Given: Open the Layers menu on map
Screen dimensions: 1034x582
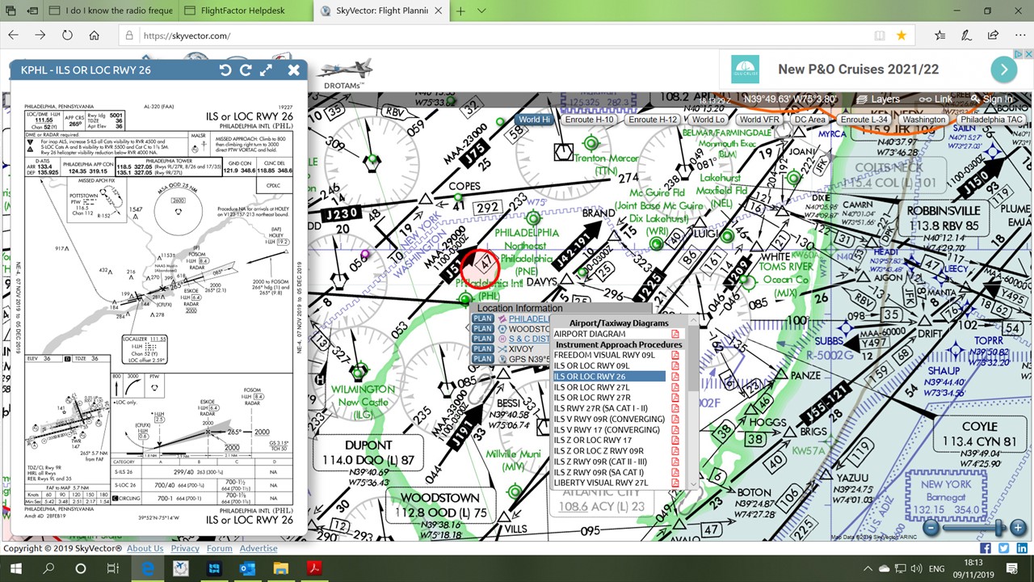Looking at the screenshot, I should tap(878, 99).
